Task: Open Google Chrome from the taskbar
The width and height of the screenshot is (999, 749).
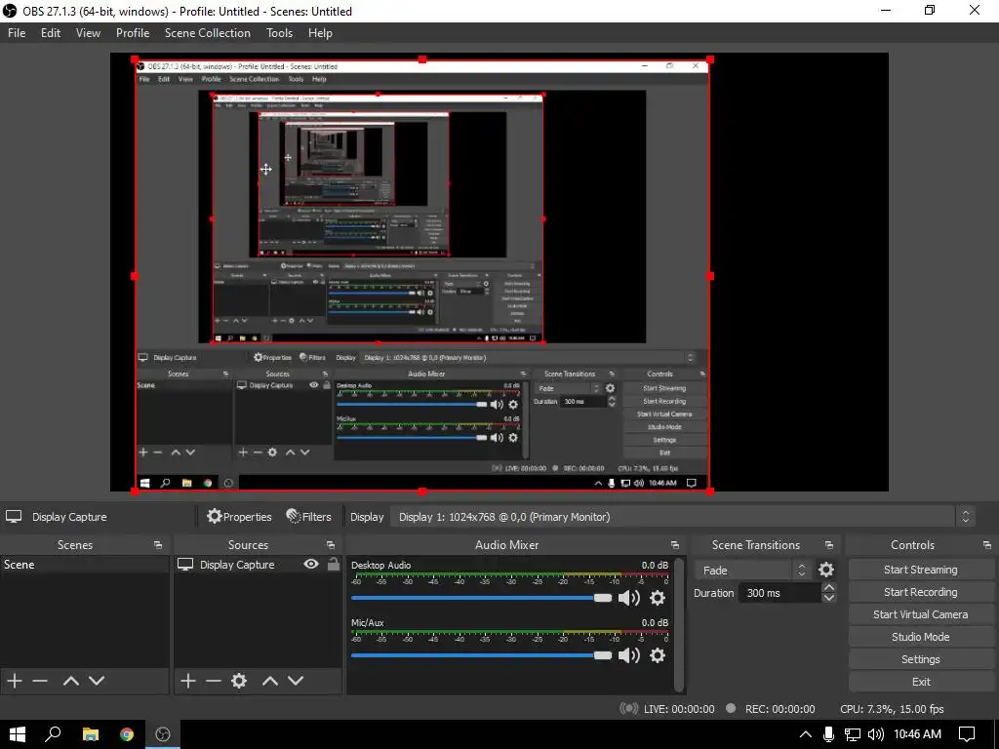Action: point(127,734)
